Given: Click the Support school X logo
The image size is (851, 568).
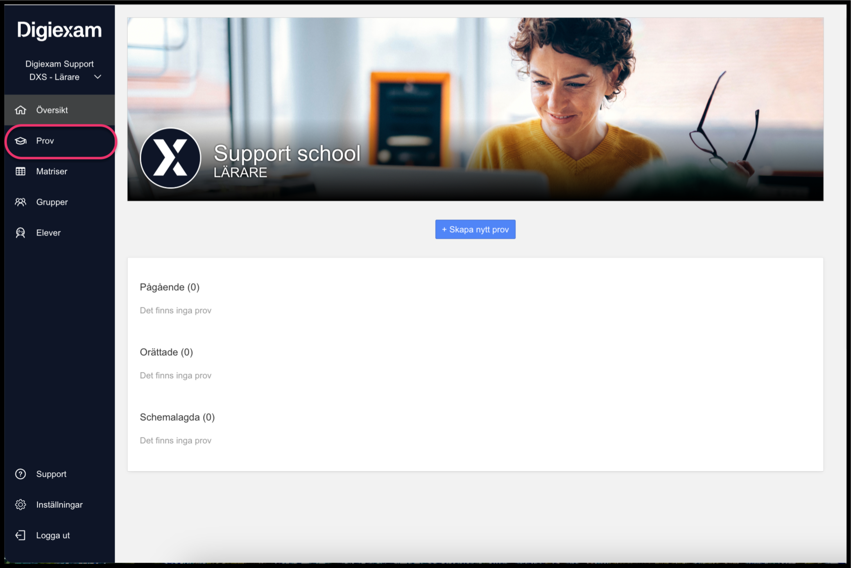Looking at the screenshot, I should pos(170,158).
